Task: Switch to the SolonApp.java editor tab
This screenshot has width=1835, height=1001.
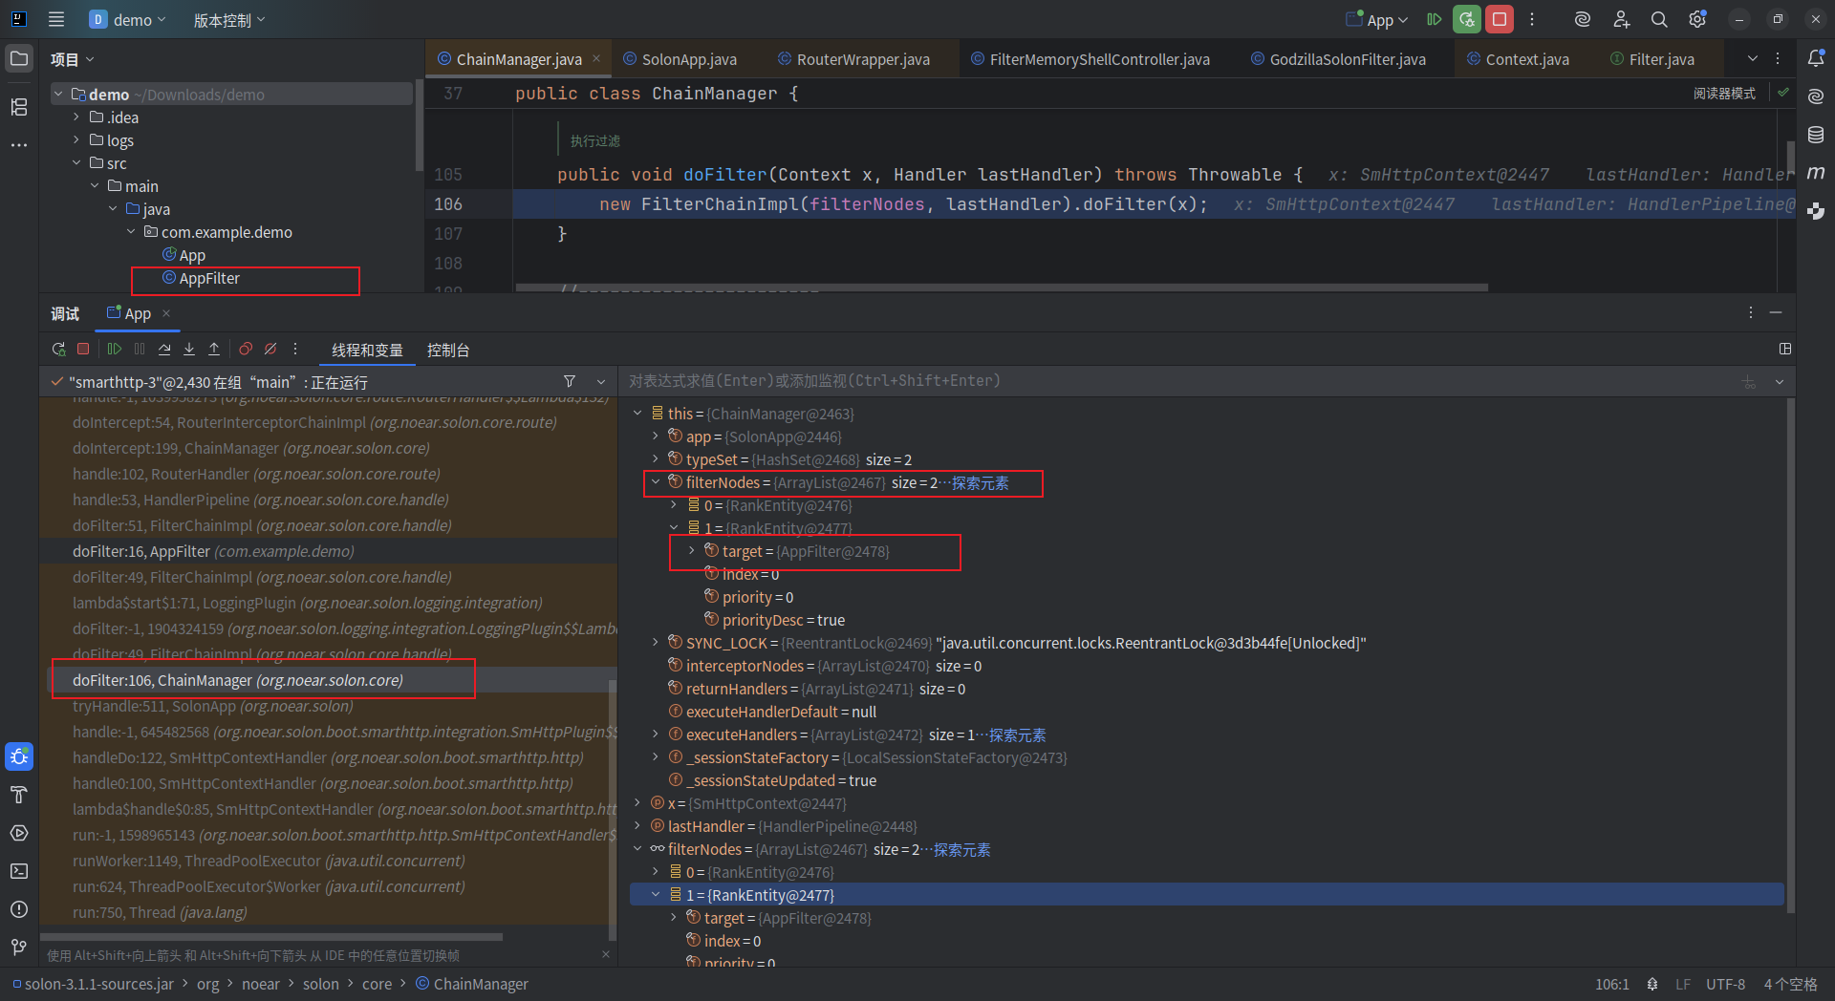Action: click(688, 59)
